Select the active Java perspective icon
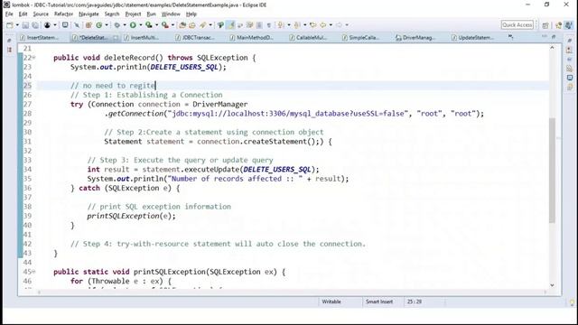The image size is (578, 325). 569,25
